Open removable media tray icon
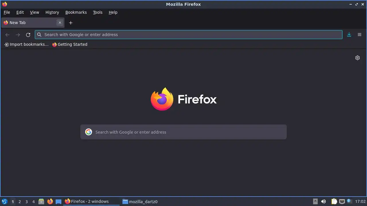This screenshot has height=206, width=367. (315, 201)
